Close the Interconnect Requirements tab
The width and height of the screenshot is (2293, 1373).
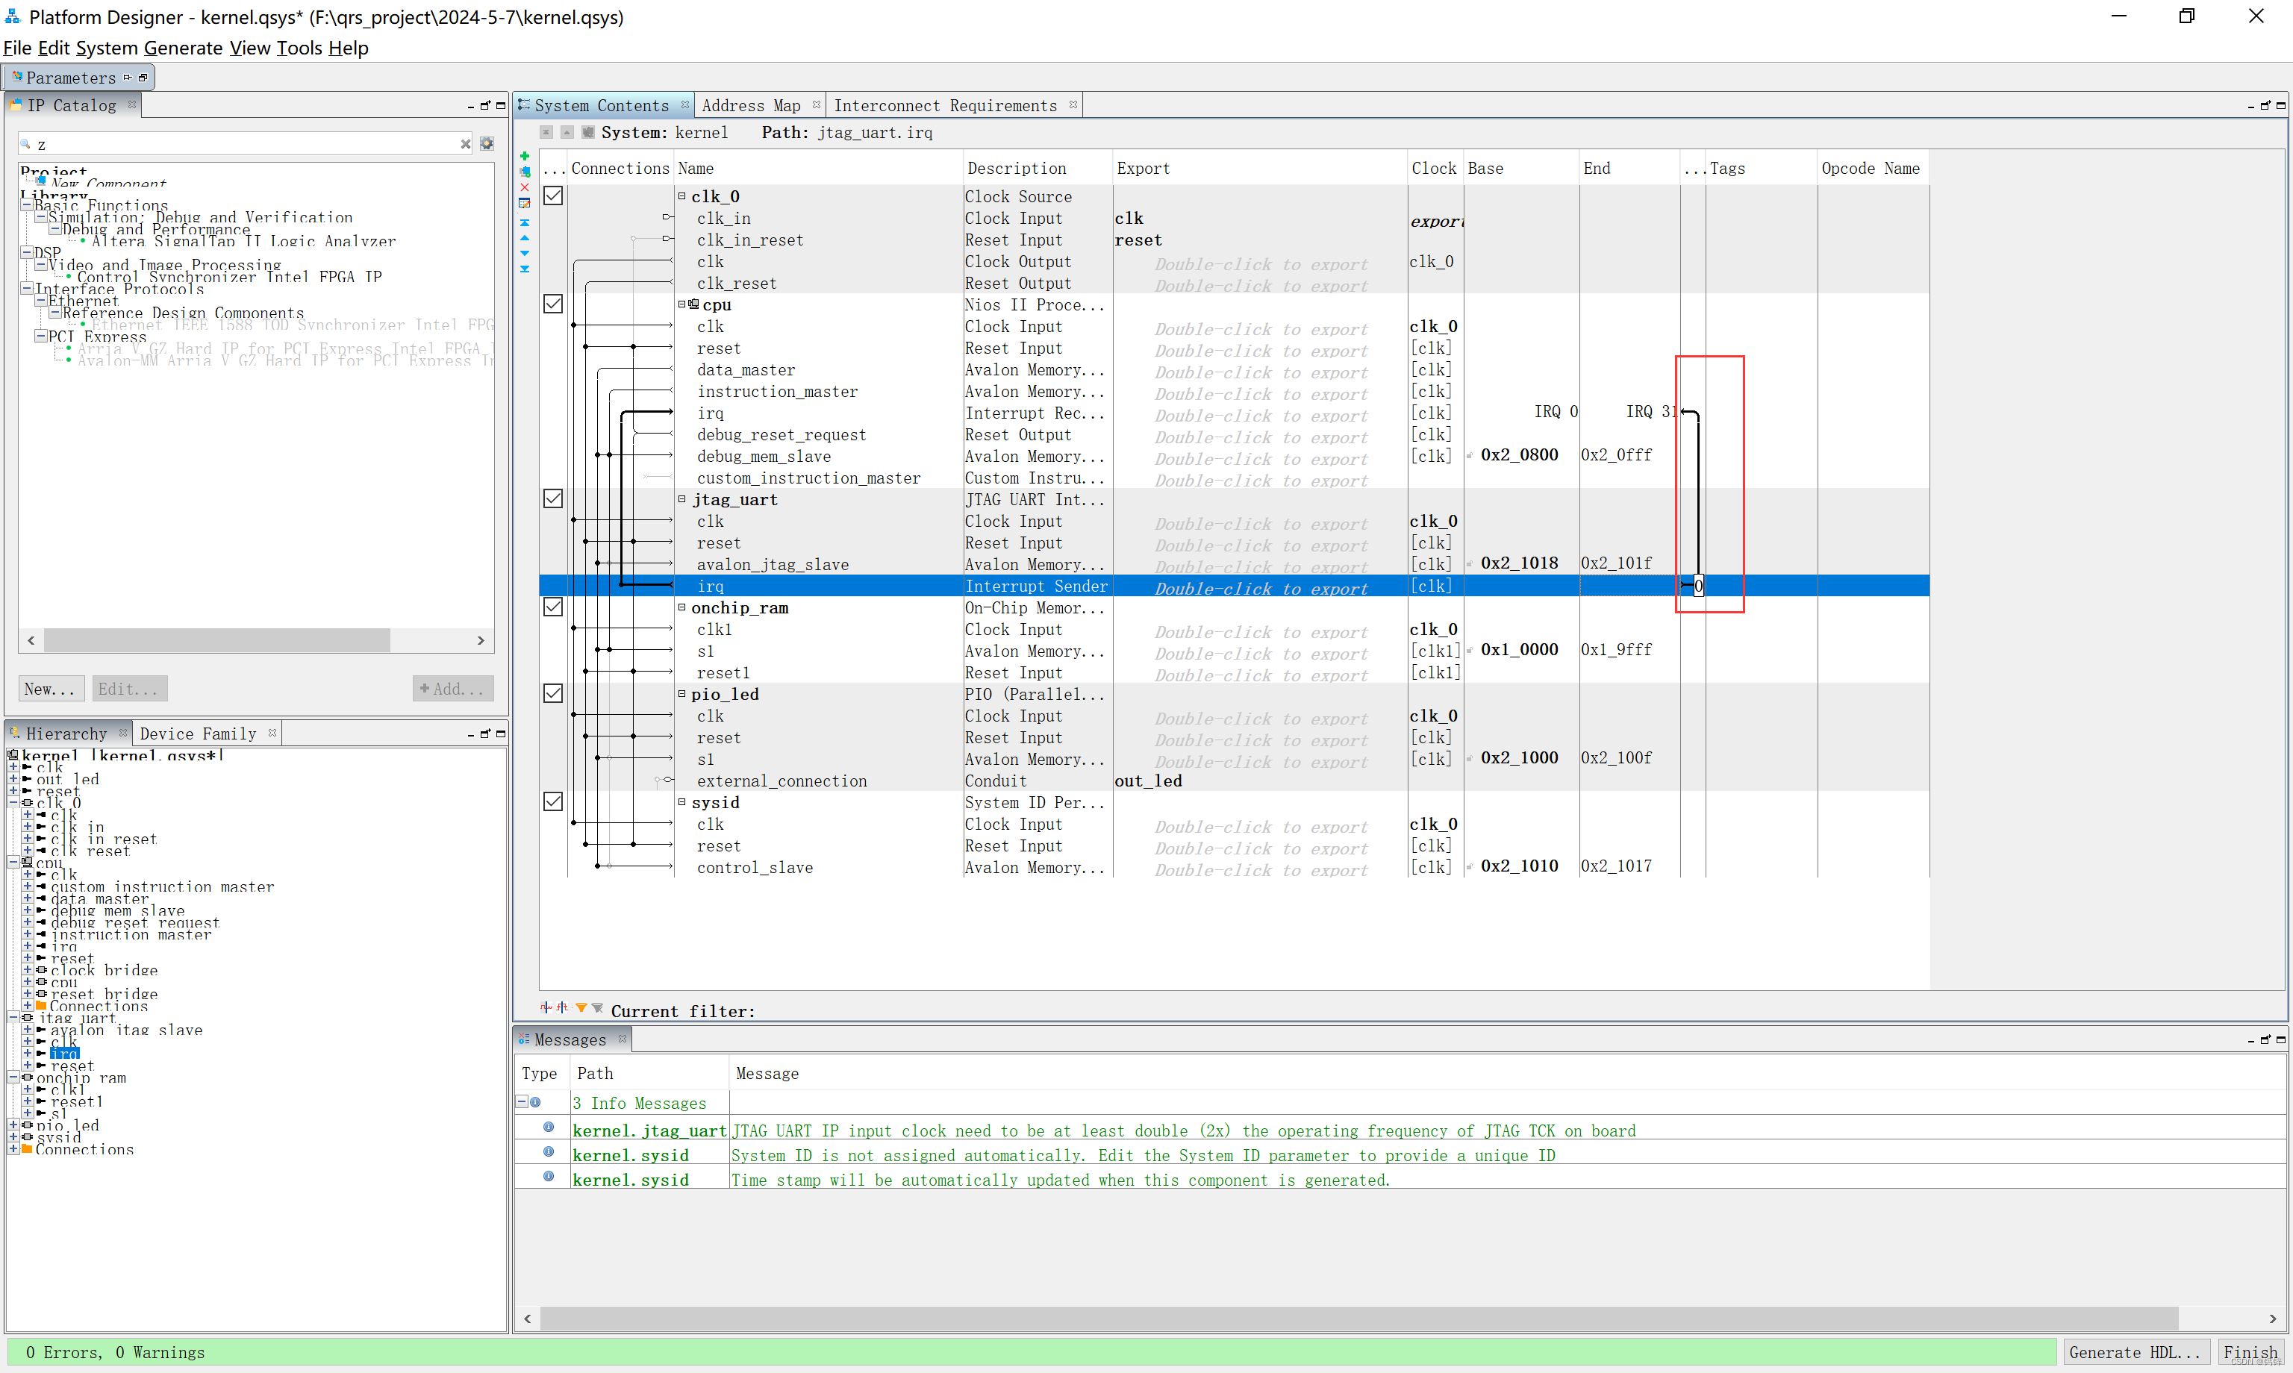pos(1073,104)
